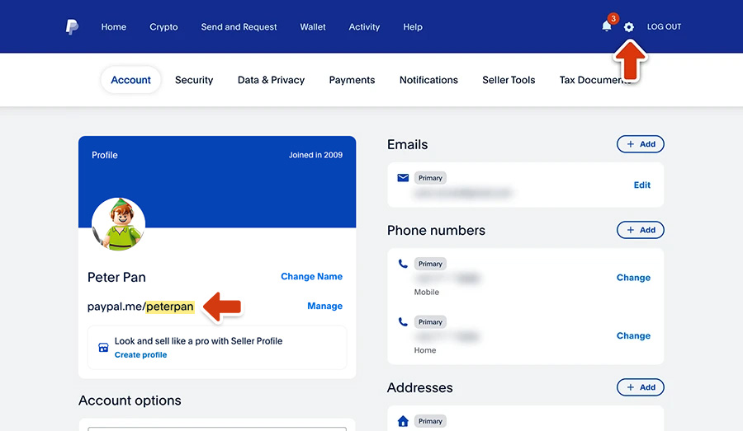Image resolution: width=743 pixels, height=431 pixels.
Task: Click the Create profile link
Action: pyautogui.click(x=140, y=355)
